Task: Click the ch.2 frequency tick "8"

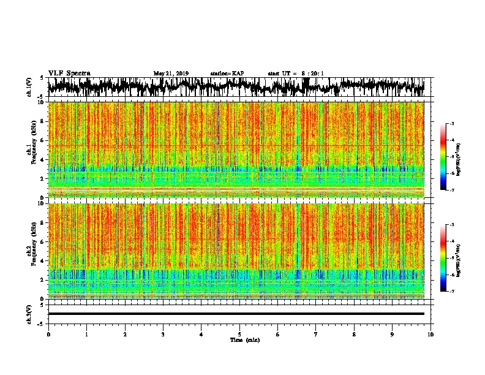Action: tap(42, 223)
